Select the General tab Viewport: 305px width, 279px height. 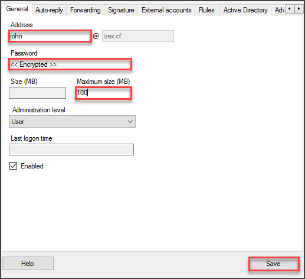(x=17, y=9)
